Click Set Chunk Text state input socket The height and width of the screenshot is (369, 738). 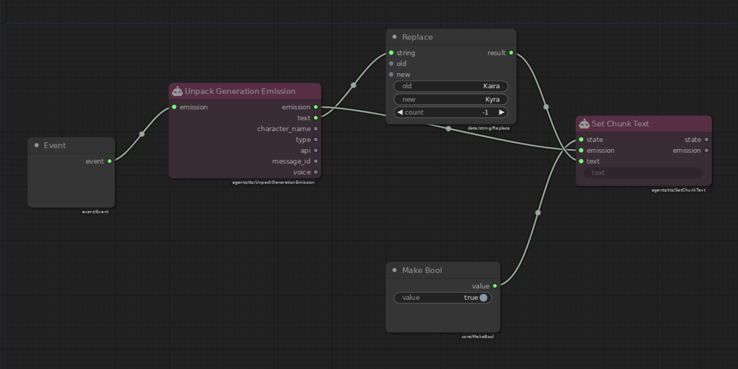coord(581,139)
